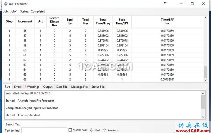This screenshot has width=211, height=133.
Task: Select increment 66 cell
Action: 25,80
